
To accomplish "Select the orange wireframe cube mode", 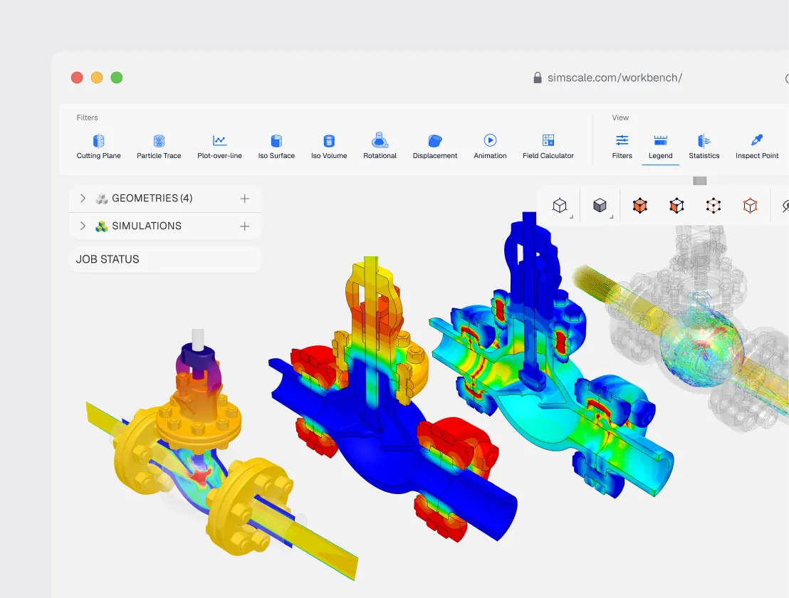I will point(751,206).
